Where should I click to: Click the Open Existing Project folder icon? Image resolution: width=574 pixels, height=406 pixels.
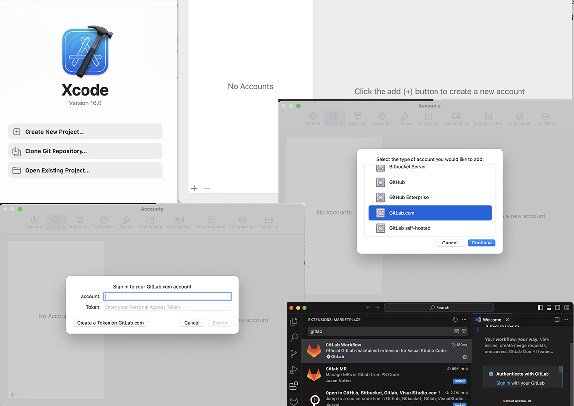pos(17,171)
